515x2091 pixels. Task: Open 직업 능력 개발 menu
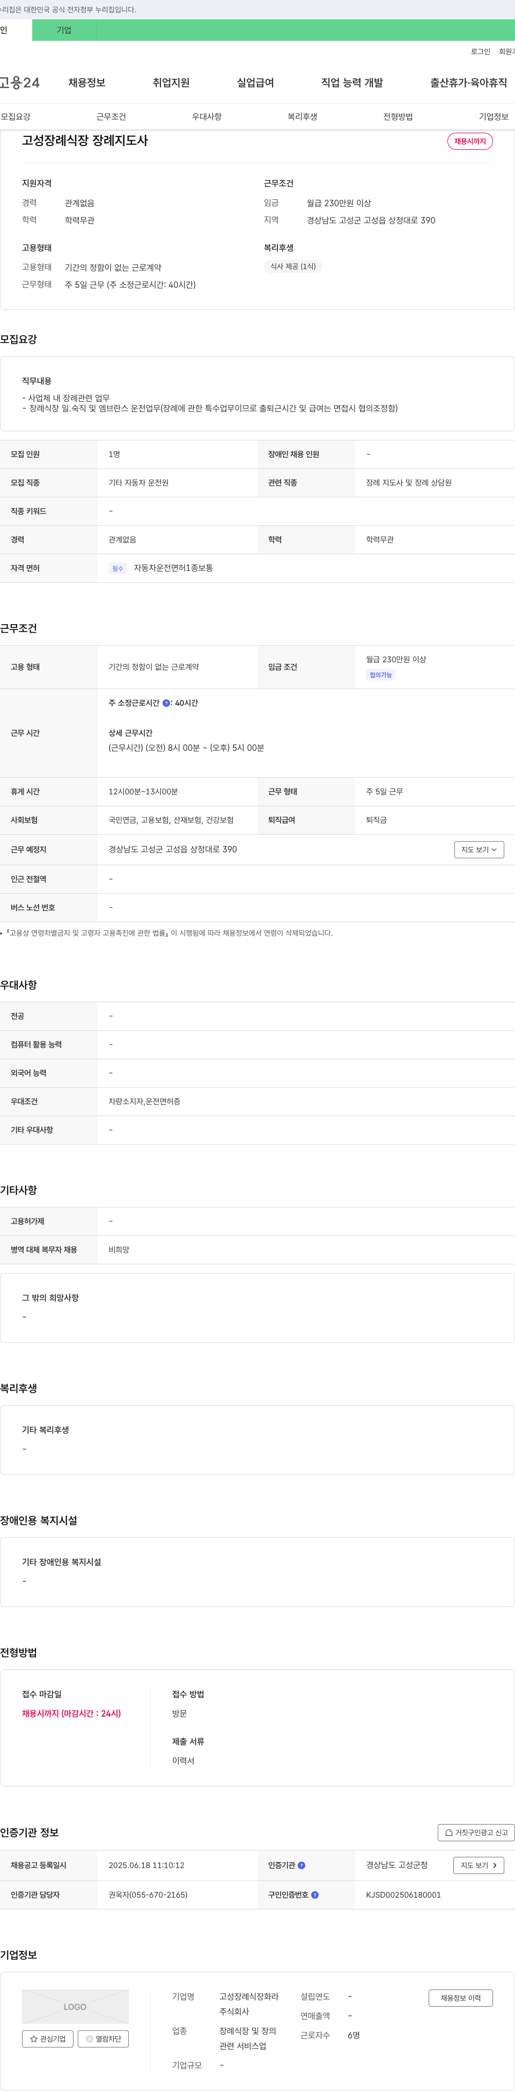352,83
